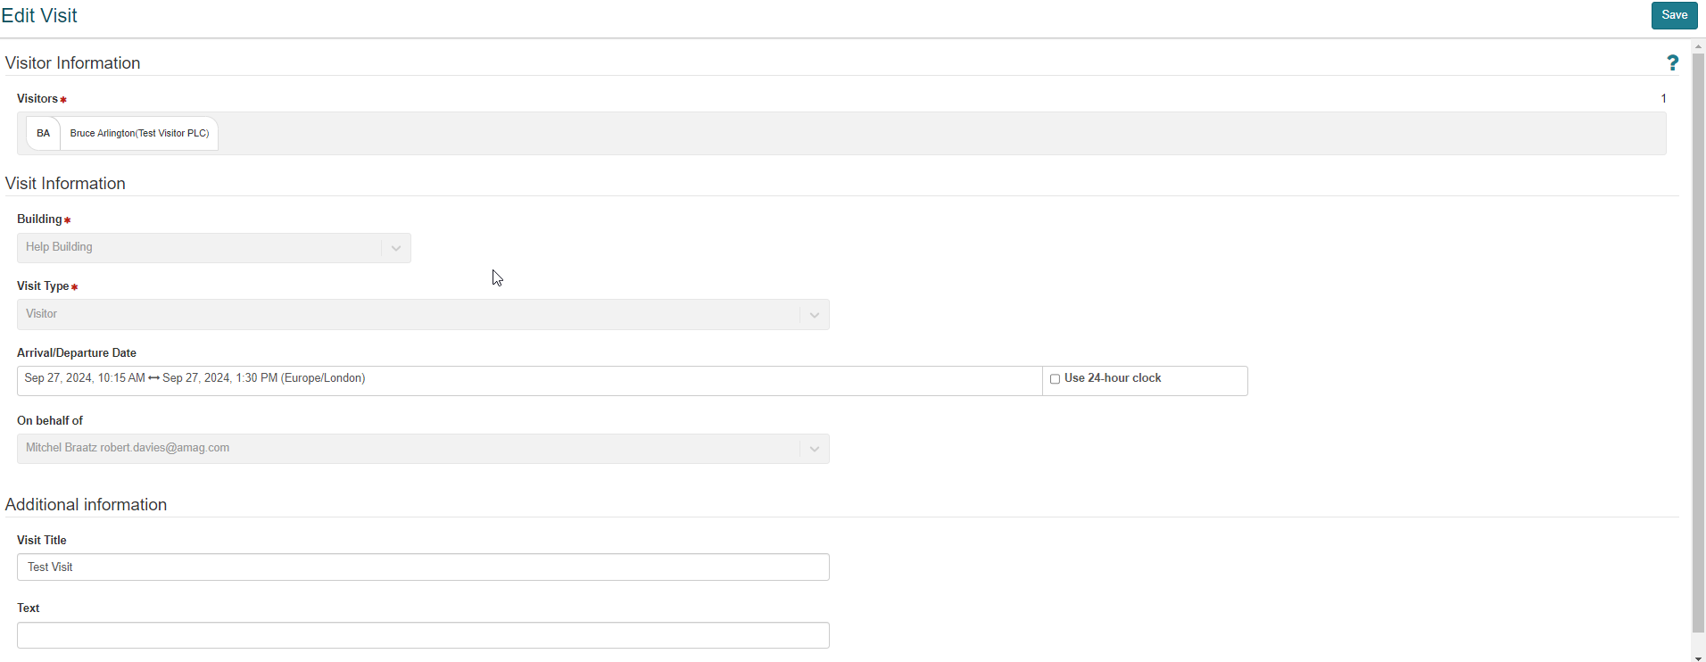Click the Edit Visit page heading
This screenshot has height=662, width=1706.
[x=39, y=15]
